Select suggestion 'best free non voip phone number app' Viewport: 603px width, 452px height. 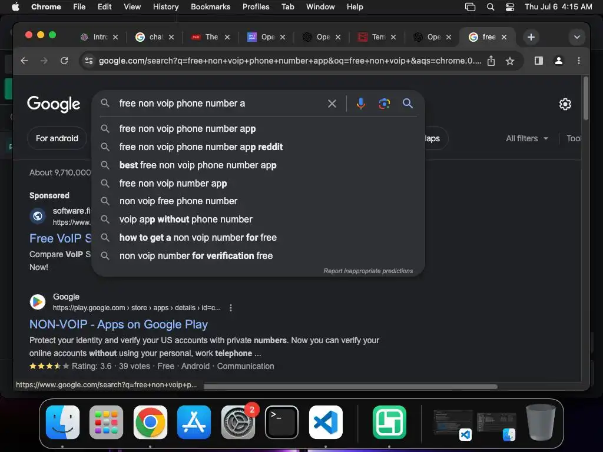pos(258,165)
